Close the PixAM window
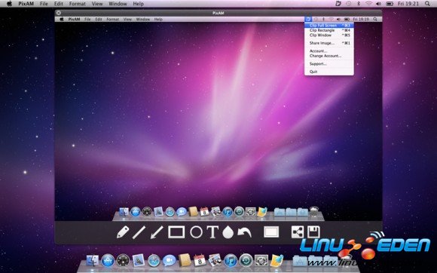Viewport: 437px width, 273px height. tap(59, 13)
